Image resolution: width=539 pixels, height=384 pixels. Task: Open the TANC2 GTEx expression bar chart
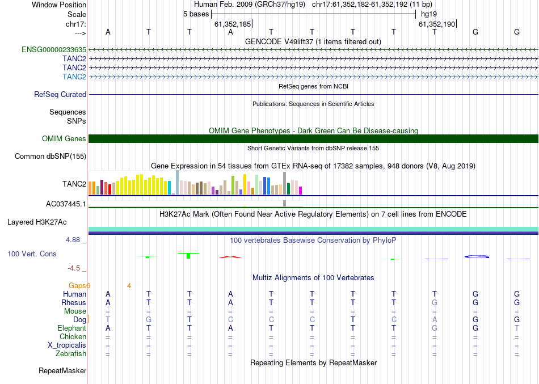pyautogui.click(x=195, y=183)
